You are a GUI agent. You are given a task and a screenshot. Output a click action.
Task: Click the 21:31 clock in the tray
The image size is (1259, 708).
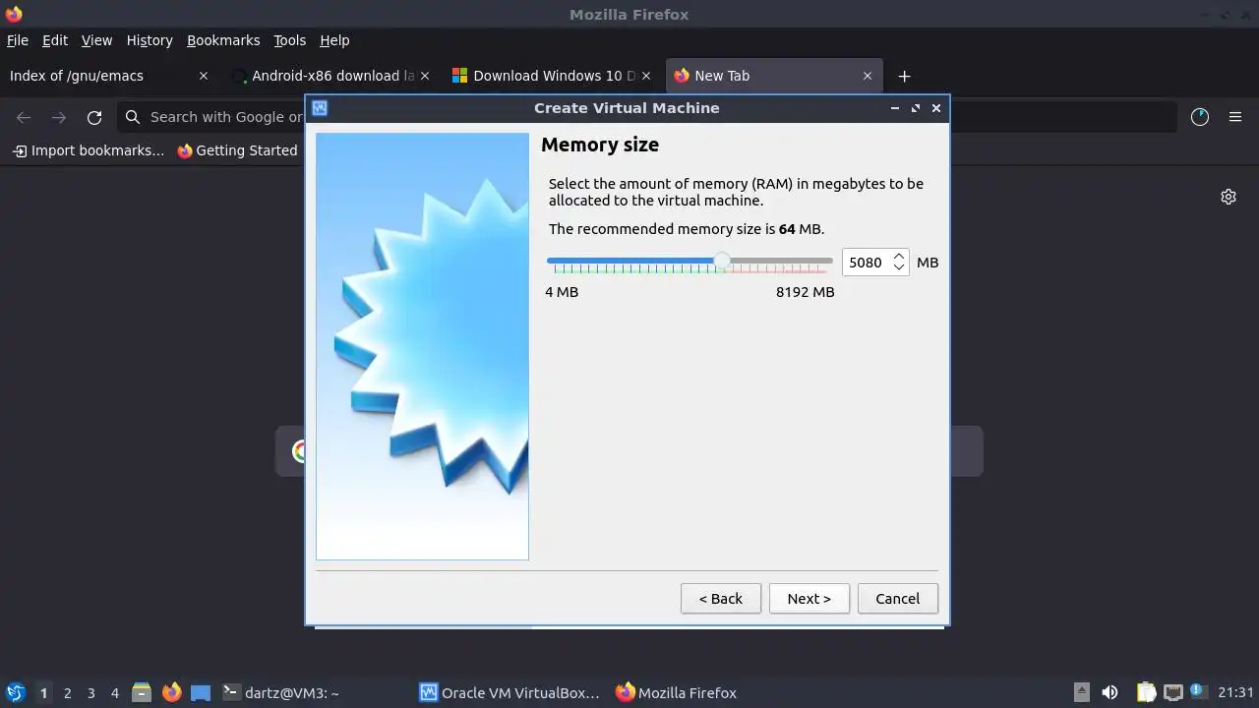1236,692
